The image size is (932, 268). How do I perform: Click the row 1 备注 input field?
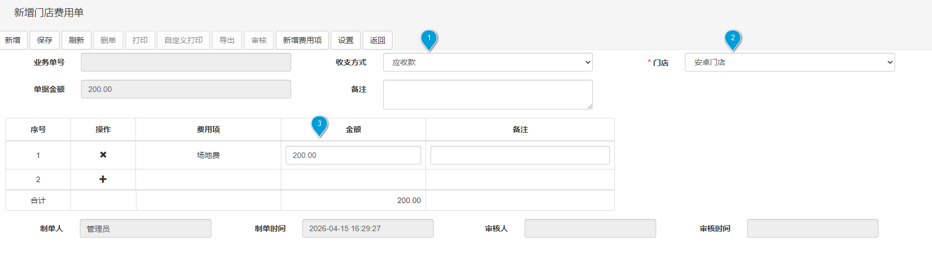point(520,155)
